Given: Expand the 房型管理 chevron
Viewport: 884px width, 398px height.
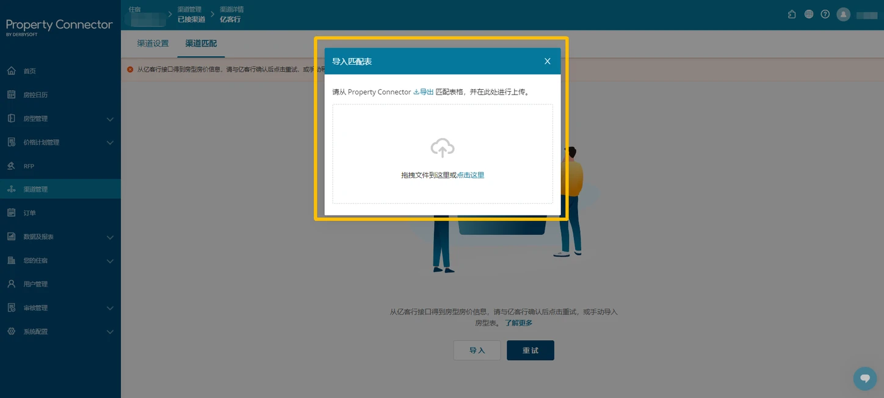Looking at the screenshot, I should (110, 119).
